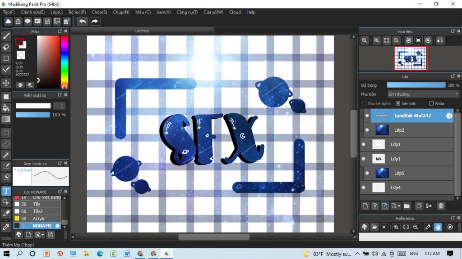
Task: Select the Move tool
Action: point(6,83)
